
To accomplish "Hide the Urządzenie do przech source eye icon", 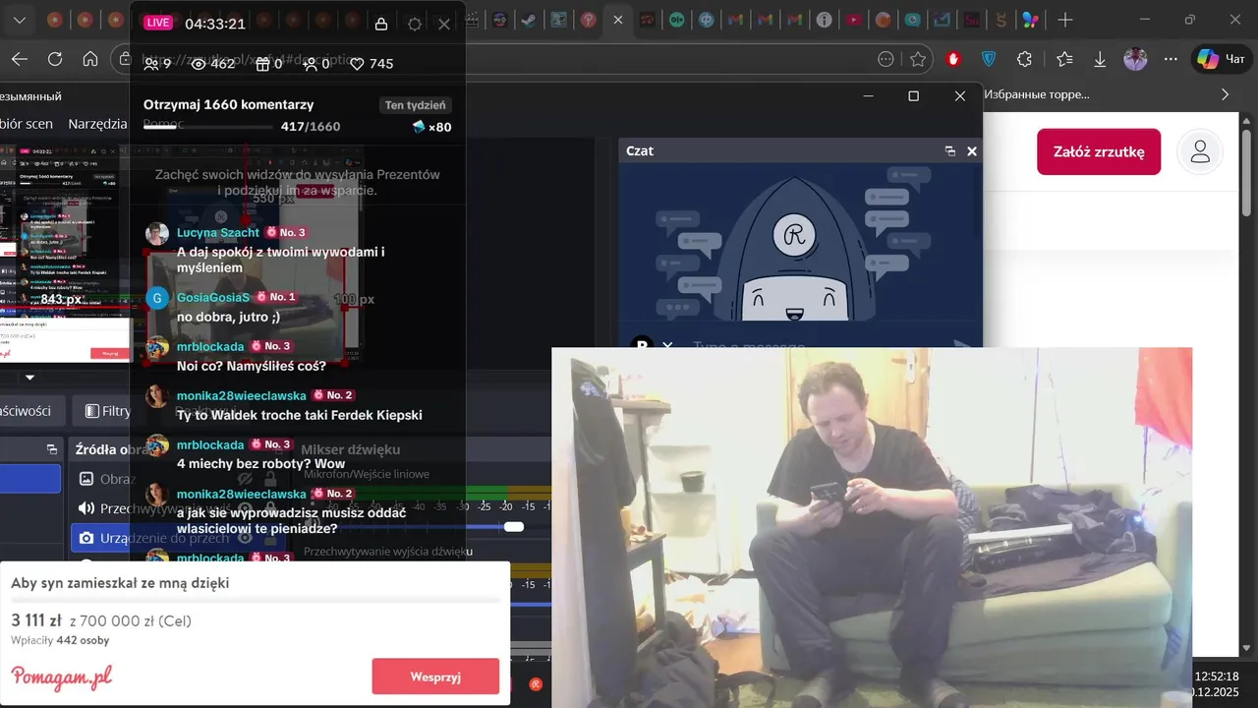I will tap(246, 538).
